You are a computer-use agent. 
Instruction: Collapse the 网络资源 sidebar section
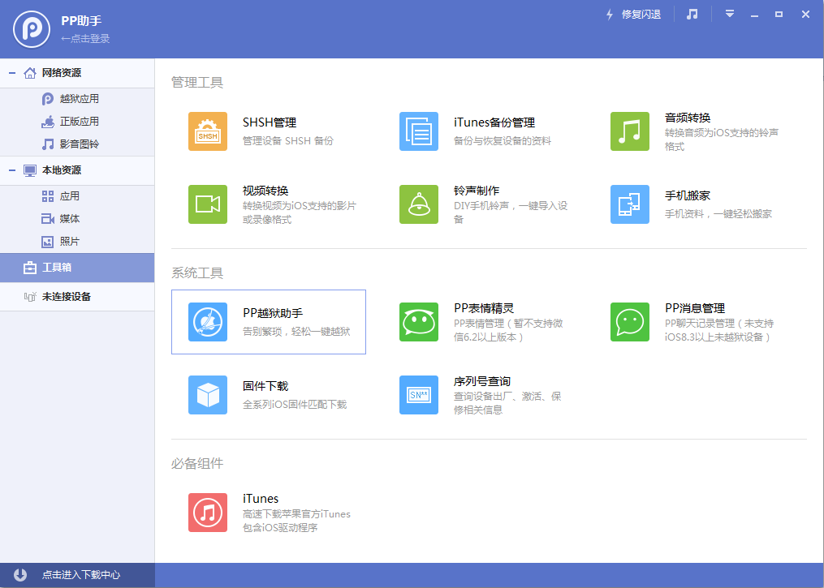[x=11, y=72]
